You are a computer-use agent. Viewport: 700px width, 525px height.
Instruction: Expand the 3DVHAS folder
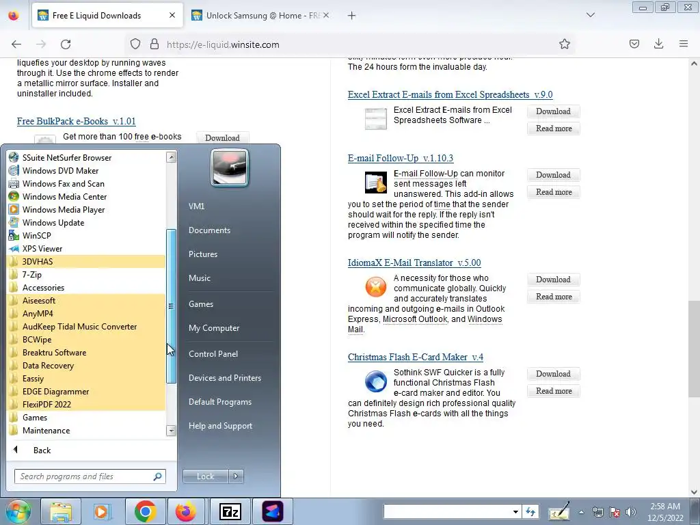point(85,261)
